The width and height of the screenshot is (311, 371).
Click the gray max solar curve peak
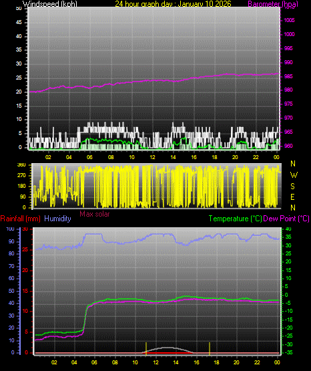click(168, 348)
